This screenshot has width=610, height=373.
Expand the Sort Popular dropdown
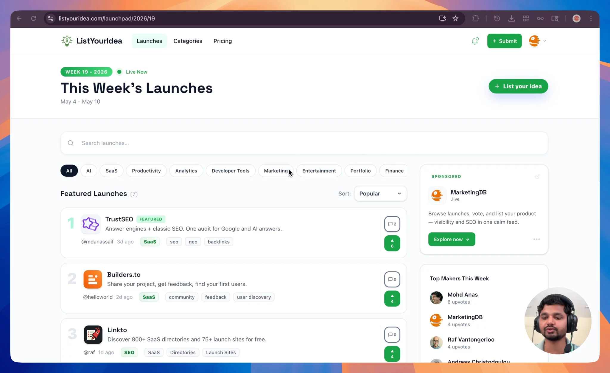(x=380, y=194)
